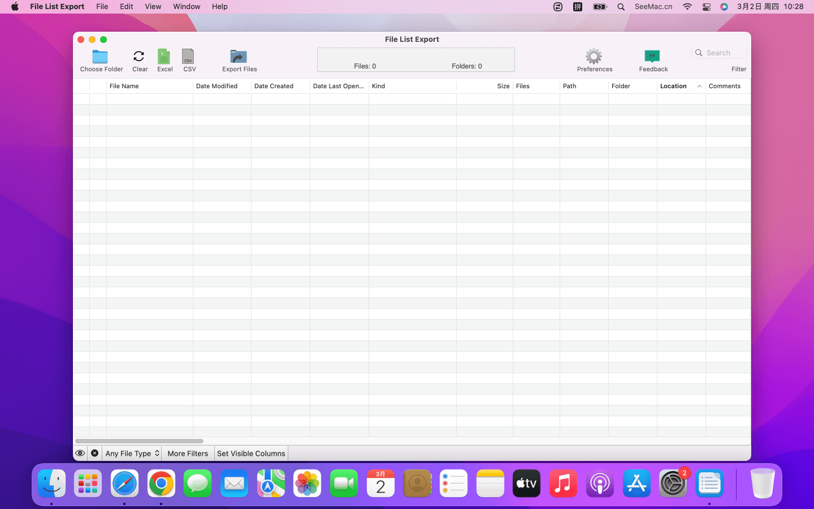
Task: Sort by Date Last Opened column
Action: pos(339,86)
